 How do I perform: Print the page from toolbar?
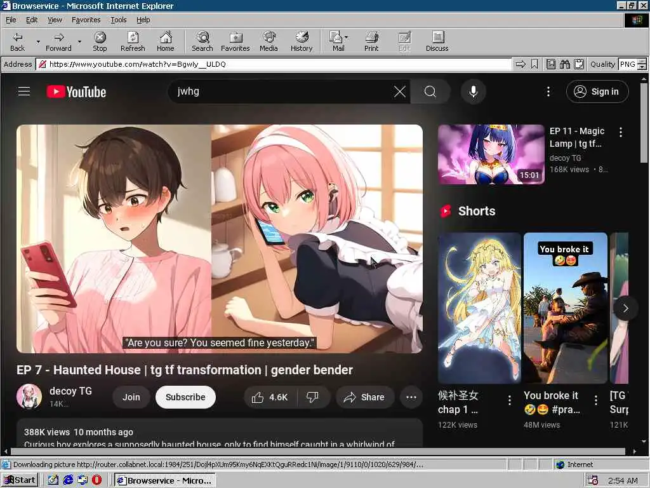(371, 41)
